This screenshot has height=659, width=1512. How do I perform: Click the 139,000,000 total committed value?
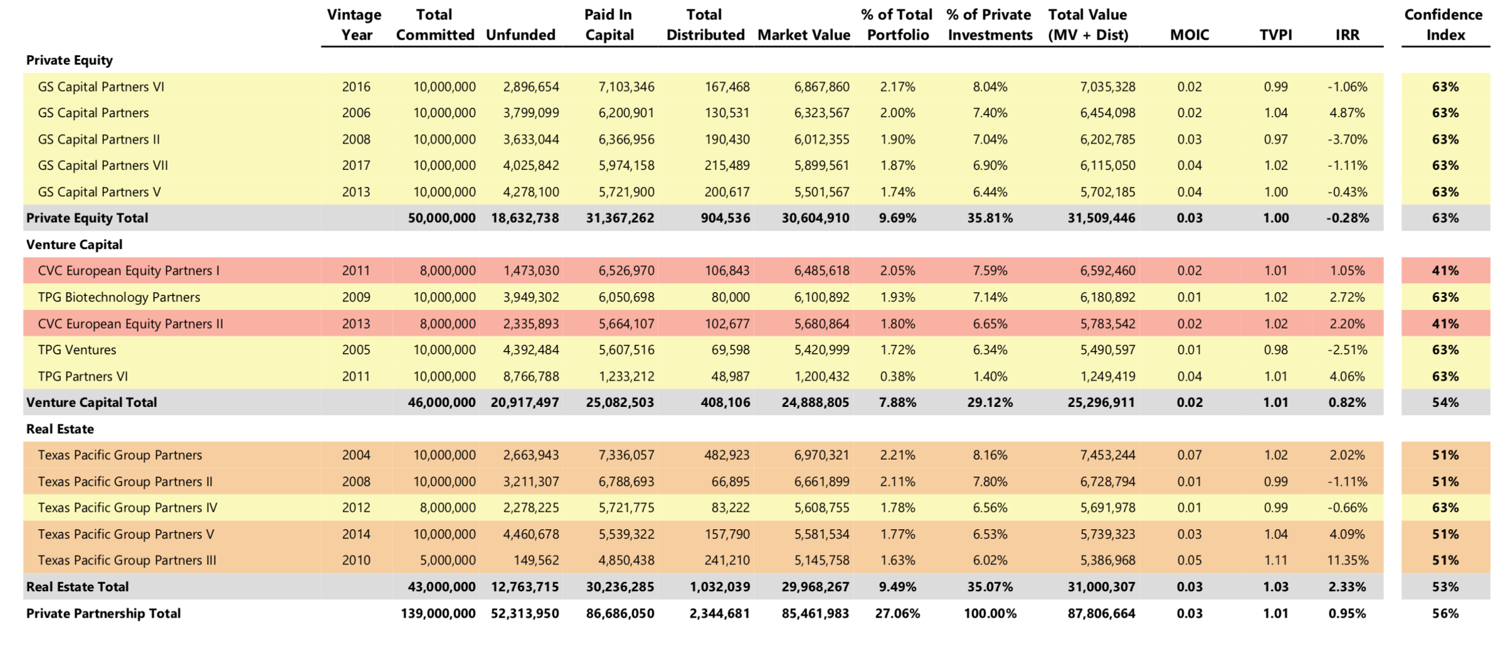click(438, 613)
